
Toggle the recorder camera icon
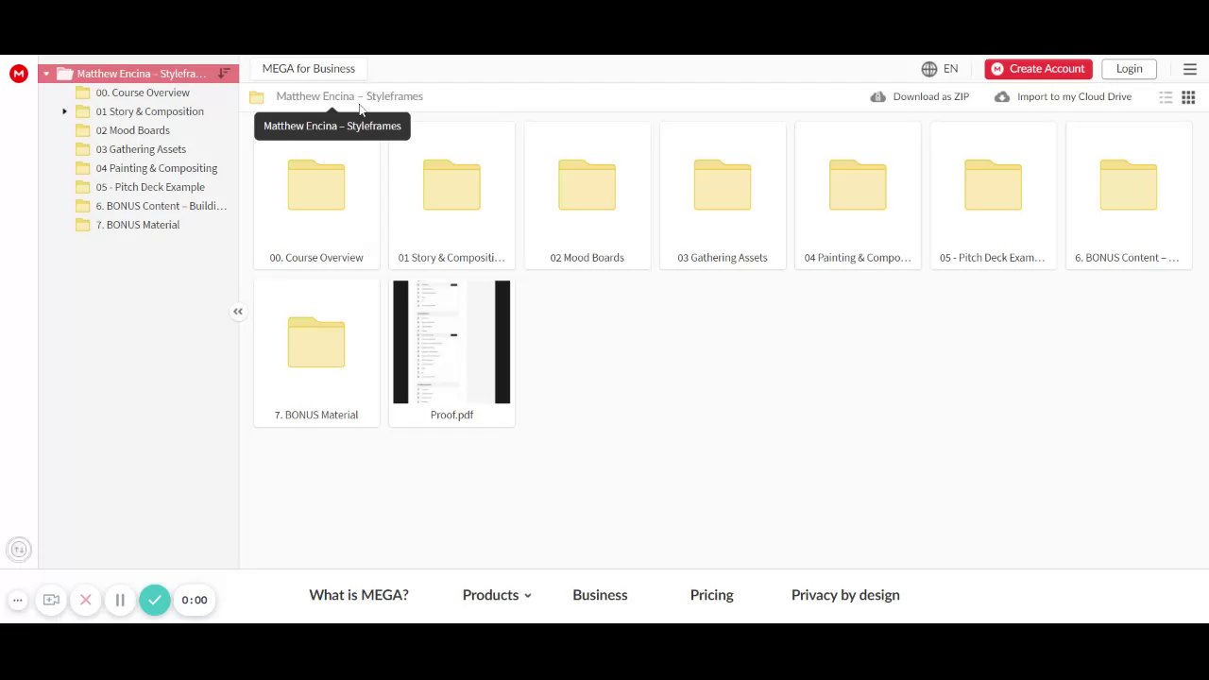point(51,600)
